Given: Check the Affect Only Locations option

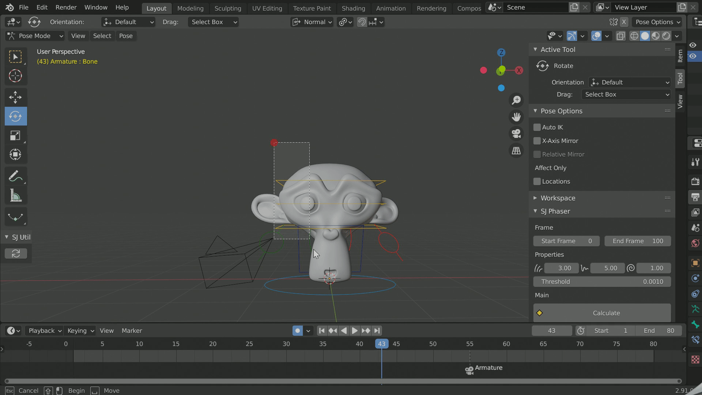Looking at the screenshot, I should (537, 181).
